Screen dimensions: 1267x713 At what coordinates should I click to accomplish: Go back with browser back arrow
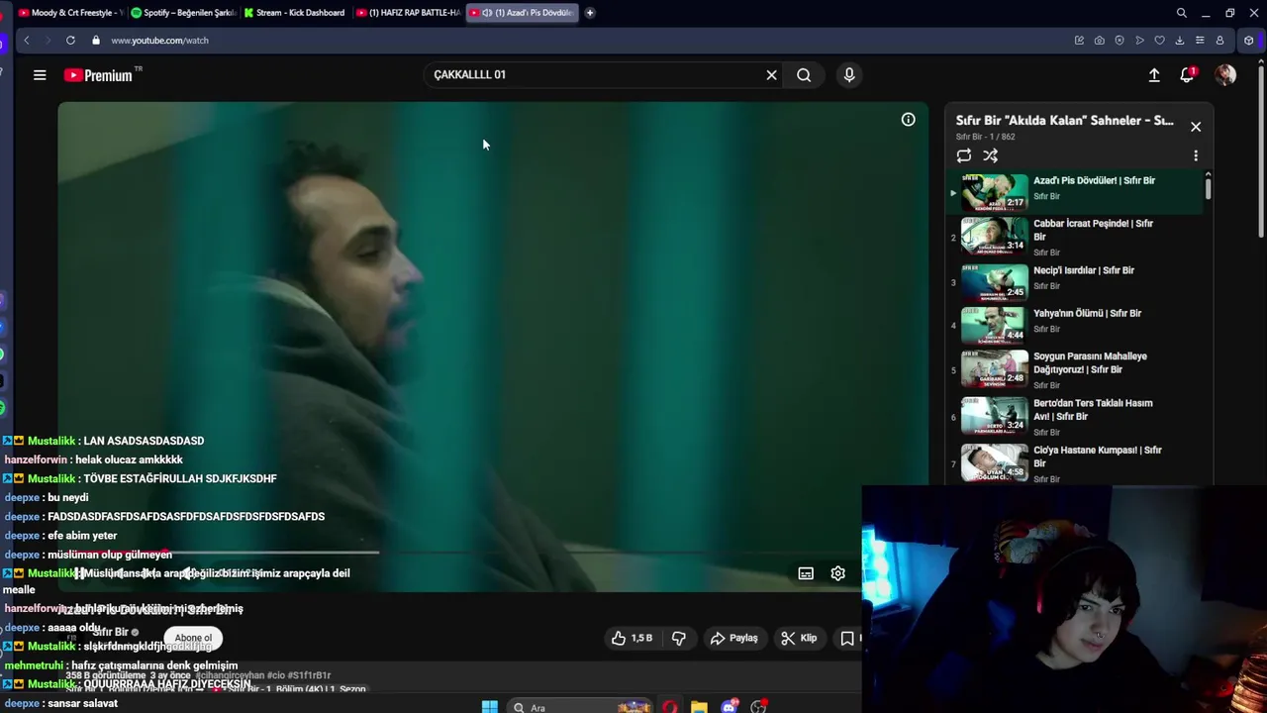point(27,41)
